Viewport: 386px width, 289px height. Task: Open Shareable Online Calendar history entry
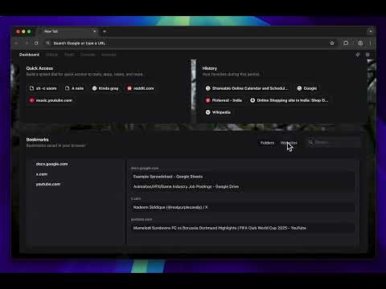click(x=247, y=88)
